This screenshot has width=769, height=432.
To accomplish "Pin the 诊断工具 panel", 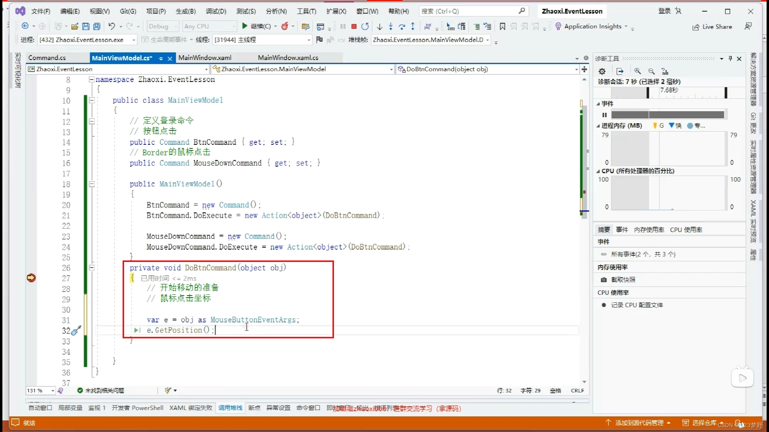I will coord(730,58).
